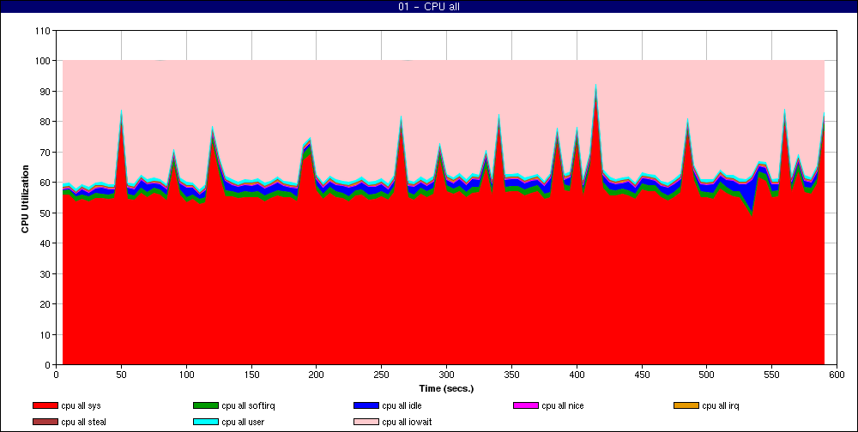The image size is (858, 432).
Task: Select the 'cpu all irq' legend label
Action: 721,406
